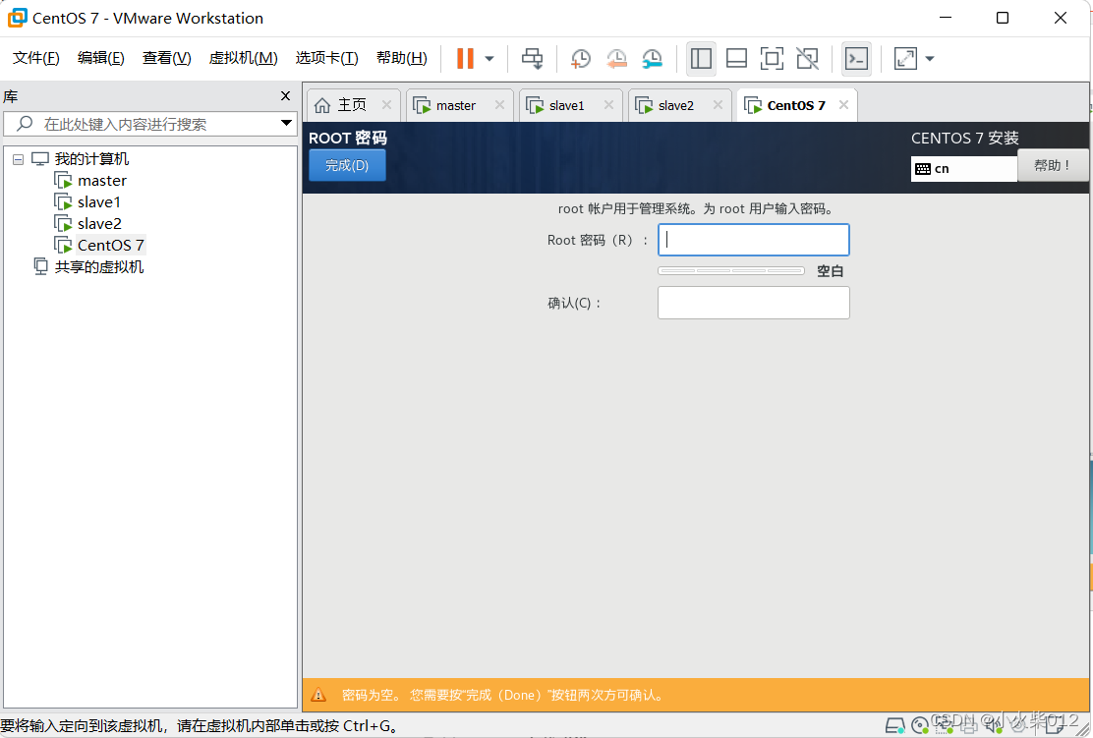Image resolution: width=1093 pixels, height=738 pixels.
Task: Send Ctrl+Alt+Del to the virtual machine
Action: tap(533, 59)
